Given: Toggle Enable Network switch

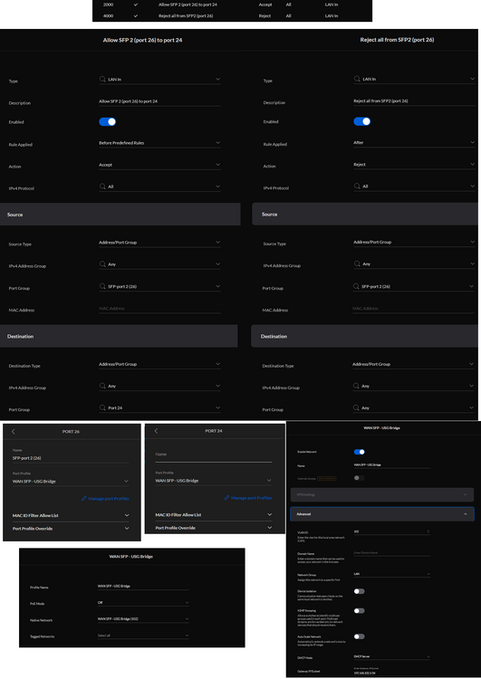Looking at the screenshot, I should (360, 452).
